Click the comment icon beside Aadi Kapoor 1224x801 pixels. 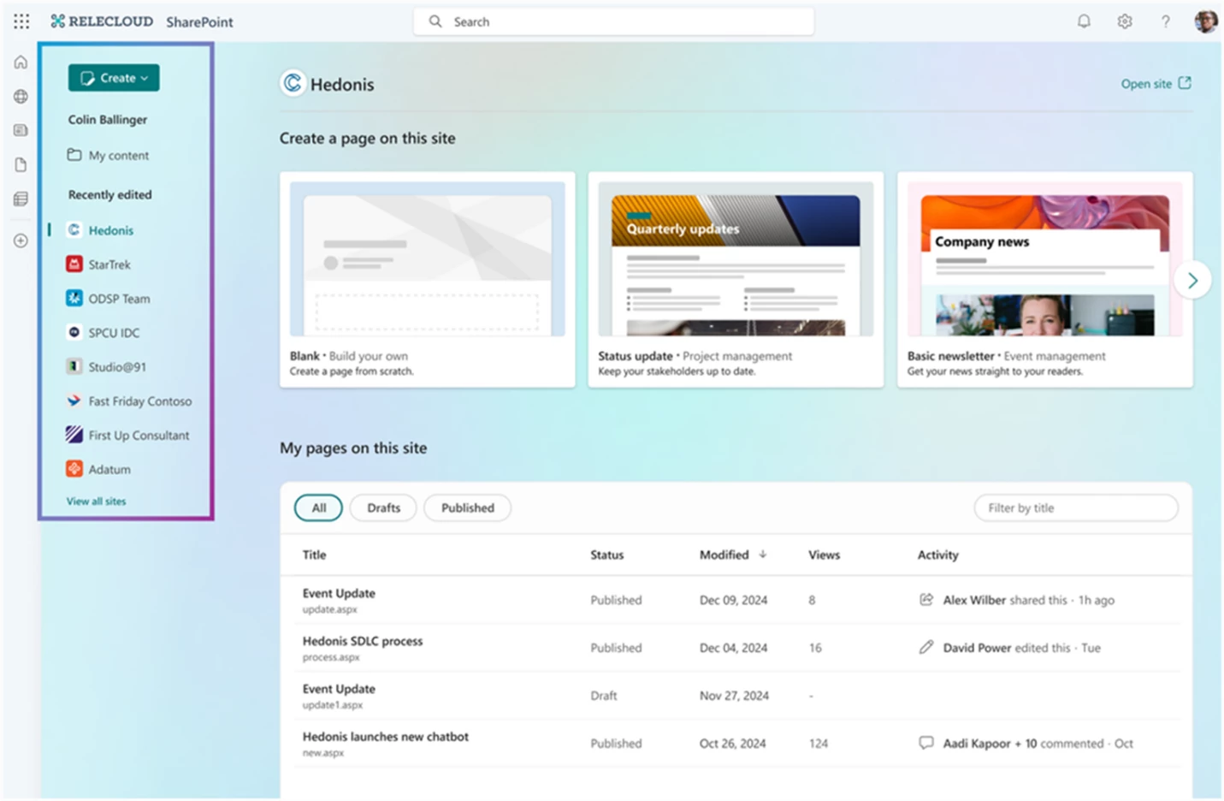point(926,743)
